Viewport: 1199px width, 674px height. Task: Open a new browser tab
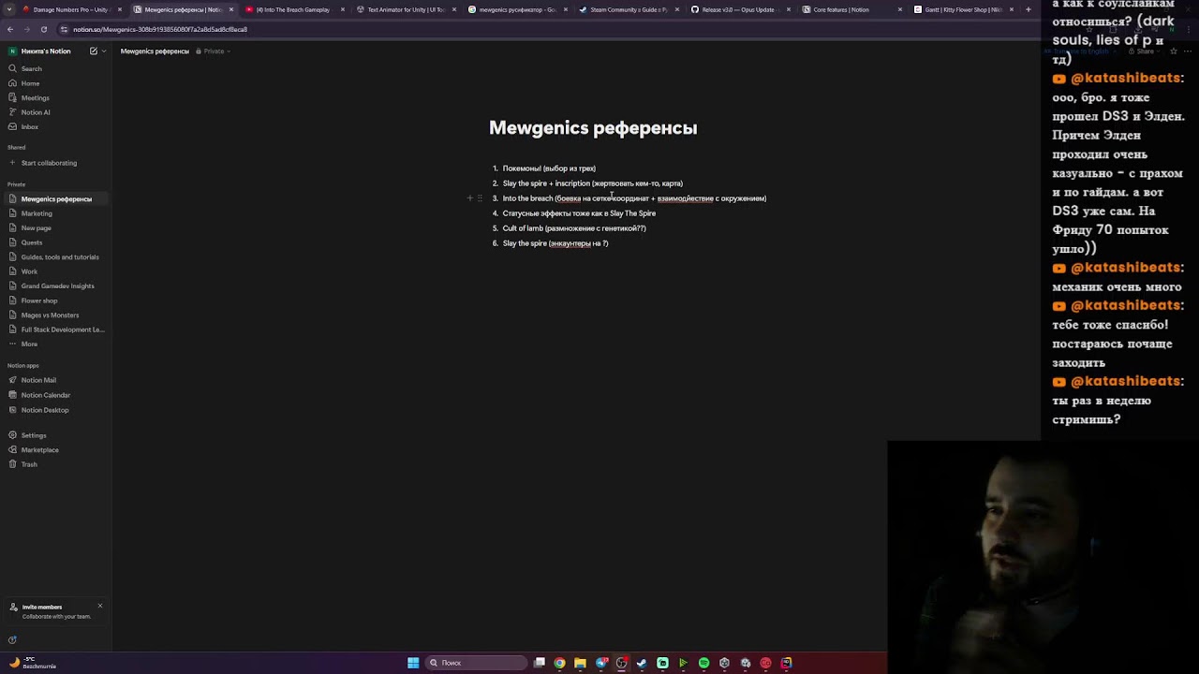1029,9
